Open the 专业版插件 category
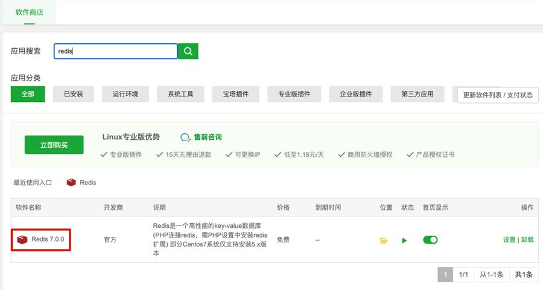 click(x=294, y=94)
